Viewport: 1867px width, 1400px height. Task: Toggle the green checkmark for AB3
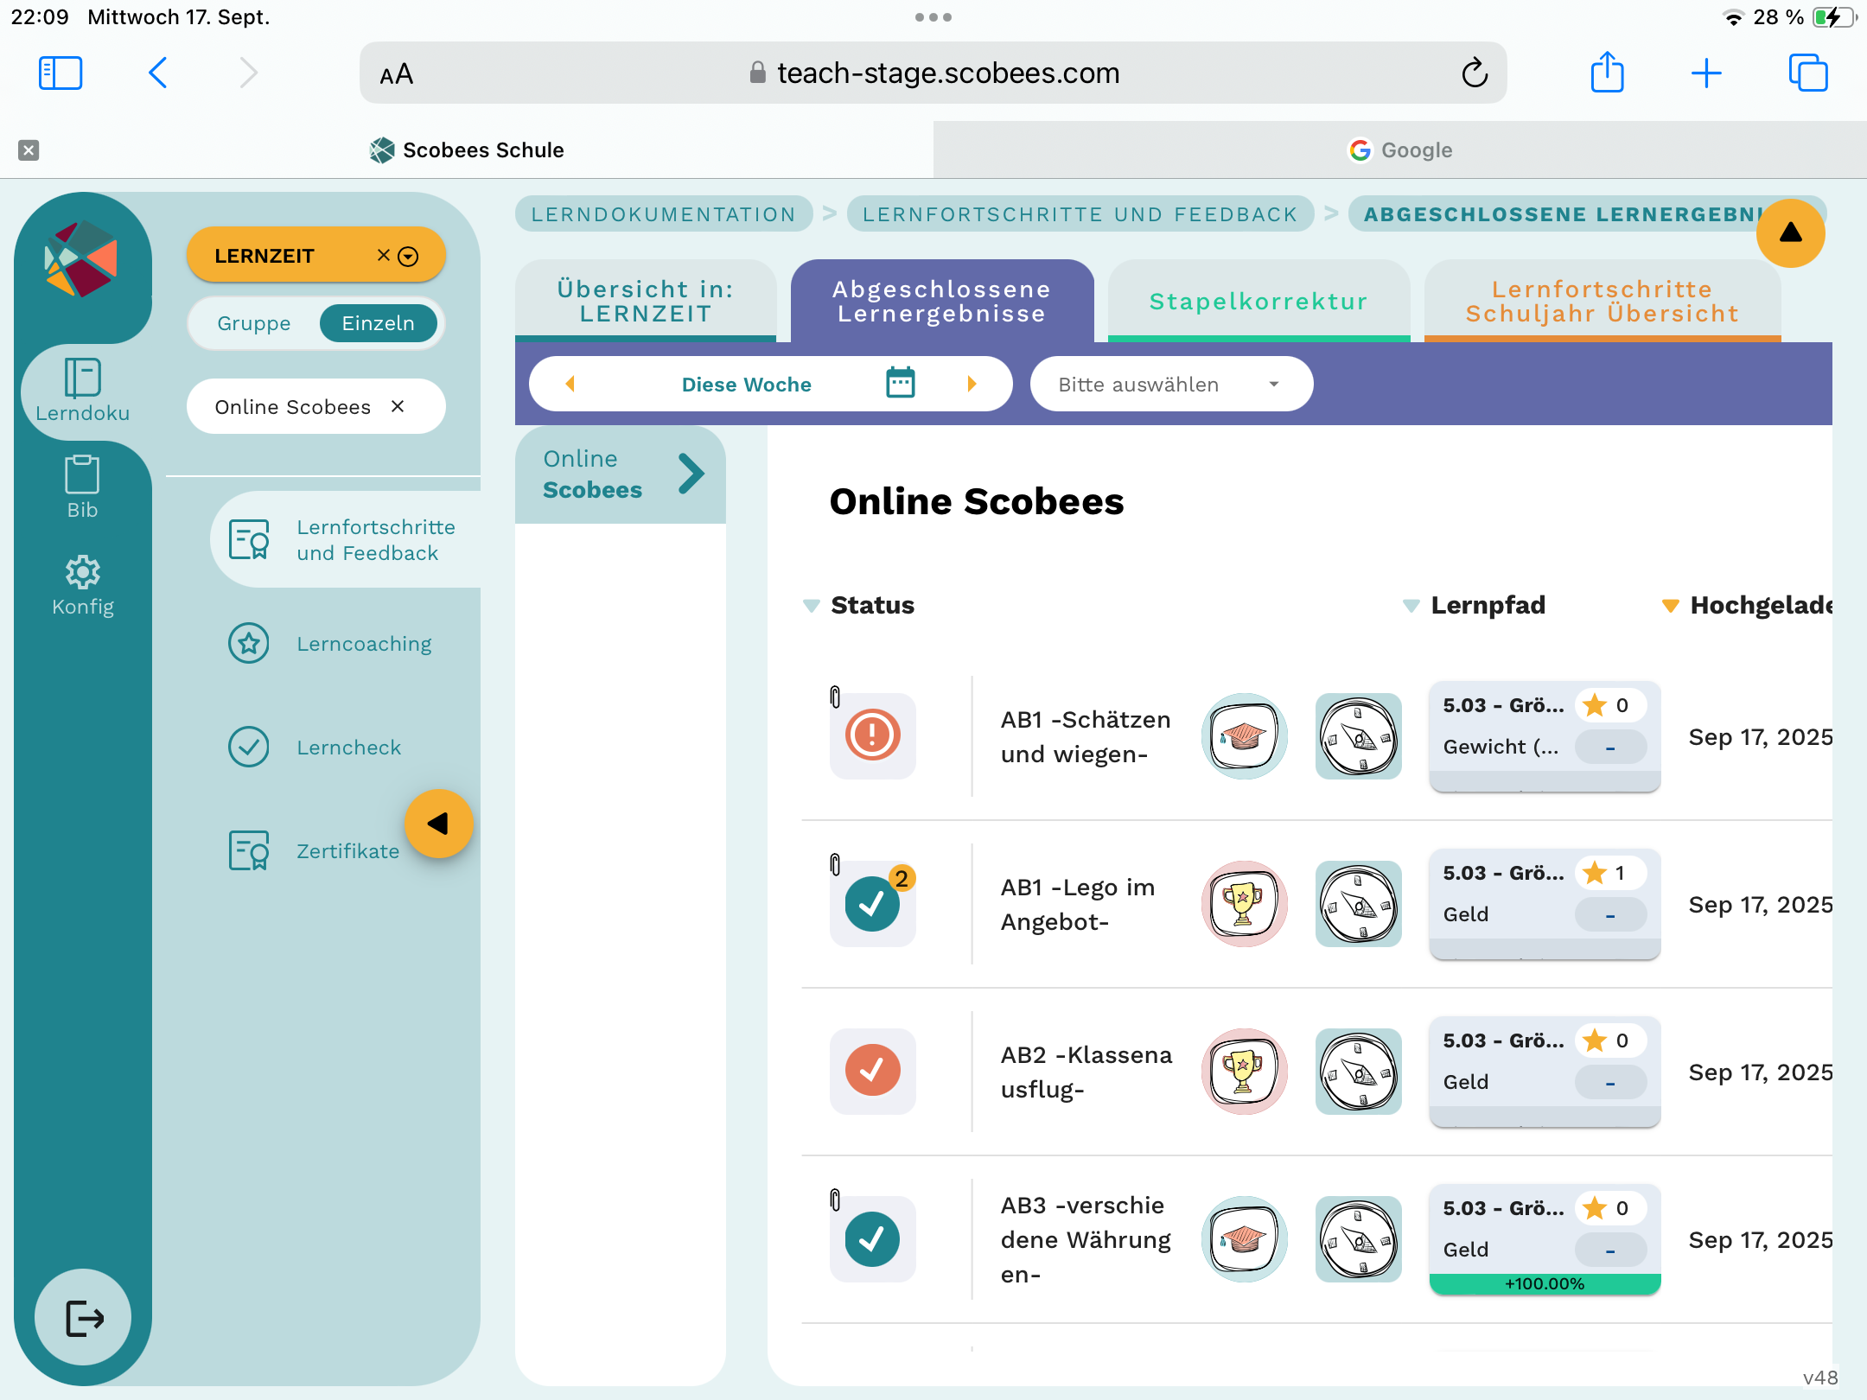point(872,1238)
